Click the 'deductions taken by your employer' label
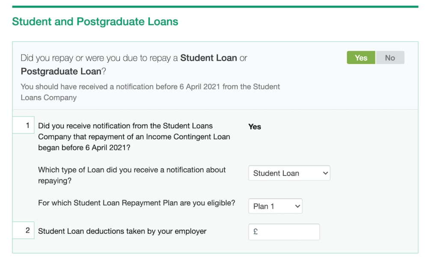Screen dimensions: 428x259 pos(122,231)
